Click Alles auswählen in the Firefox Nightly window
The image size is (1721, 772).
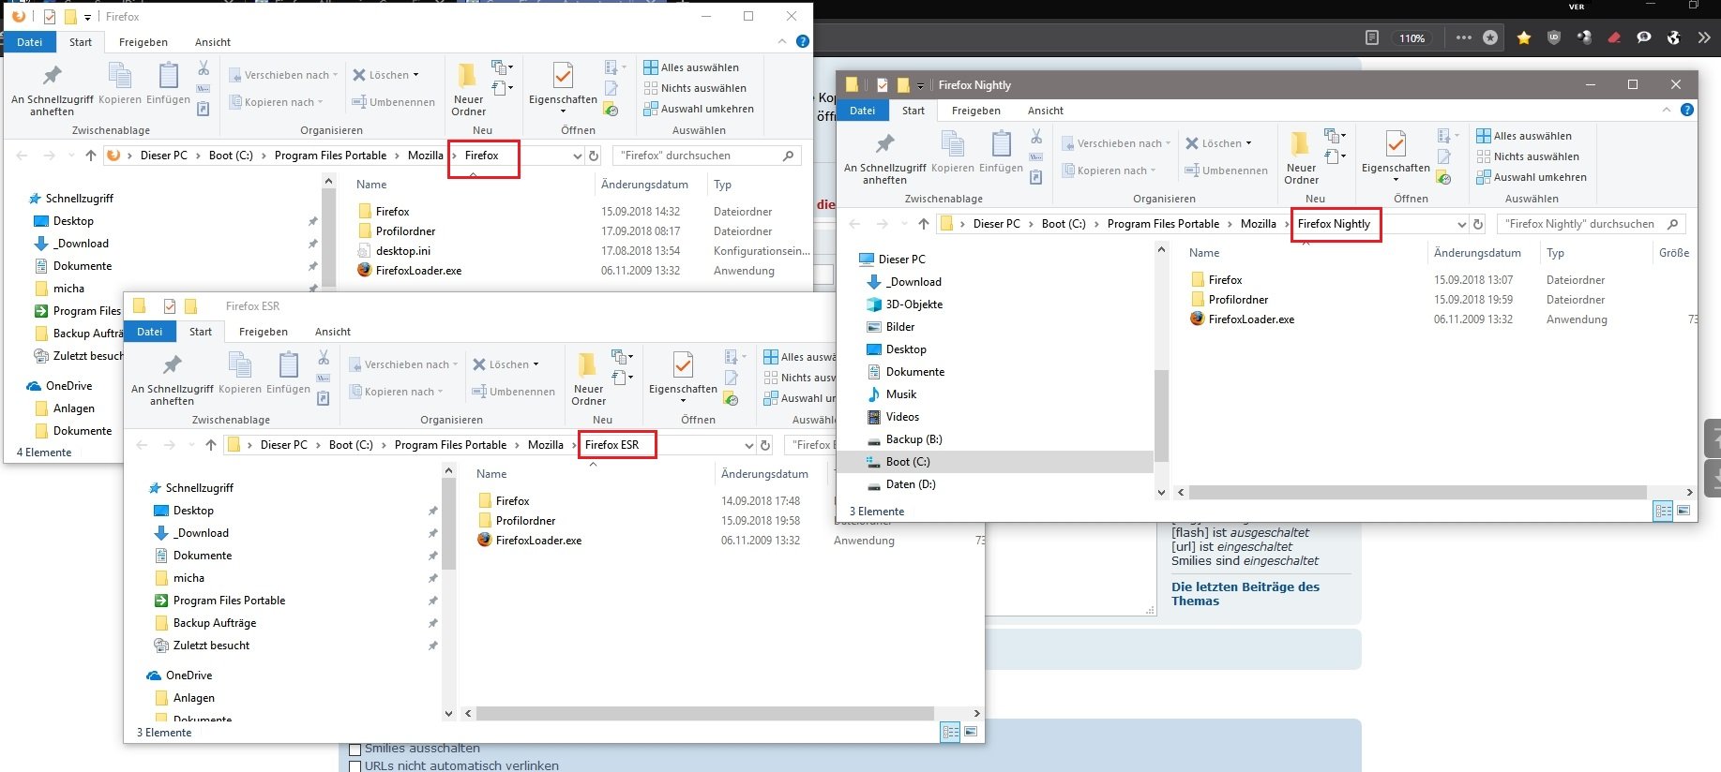[1532, 136]
